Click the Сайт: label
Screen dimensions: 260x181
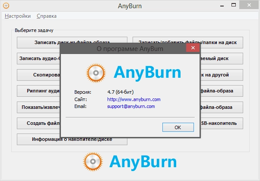coord(81,99)
